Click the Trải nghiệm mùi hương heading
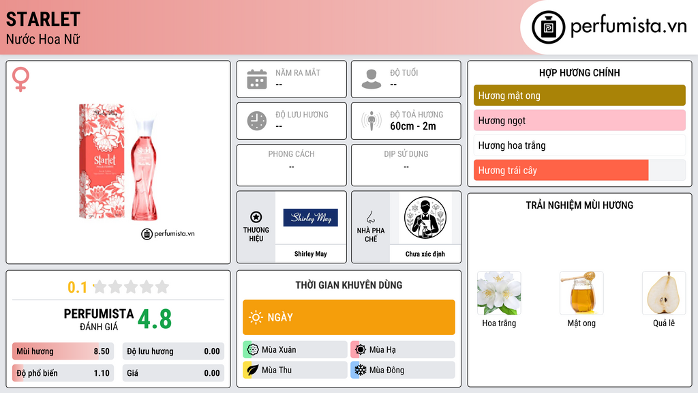 click(579, 205)
